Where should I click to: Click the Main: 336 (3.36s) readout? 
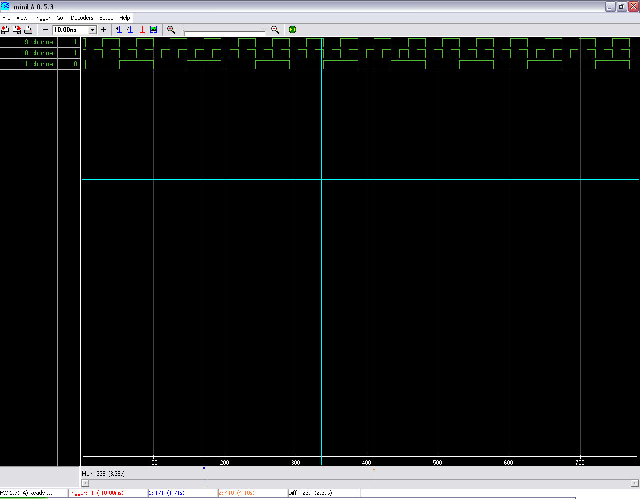click(103, 473)
